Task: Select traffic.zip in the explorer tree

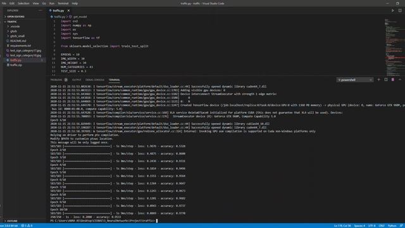Action: [x=16, y=65]
